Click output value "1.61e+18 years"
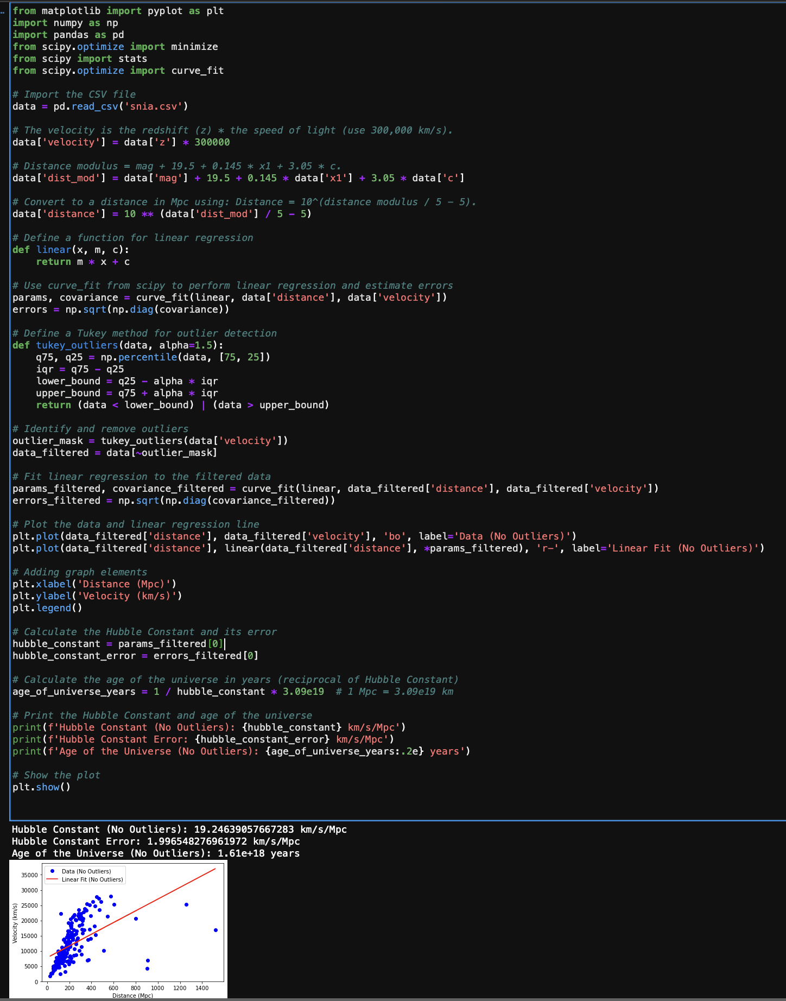Screen dimensions: 786x1001 tap(259, 853)
